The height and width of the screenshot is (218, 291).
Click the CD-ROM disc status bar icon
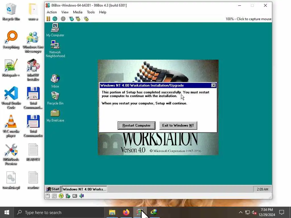61,196
